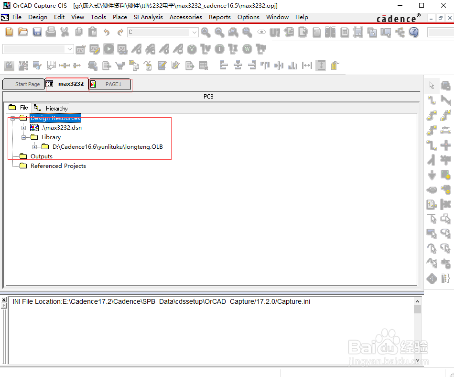The width and height of the screenshot is (454, 377).
Task: Select the place wire tool
Action: pyautogui.click(x=432, y=100)
